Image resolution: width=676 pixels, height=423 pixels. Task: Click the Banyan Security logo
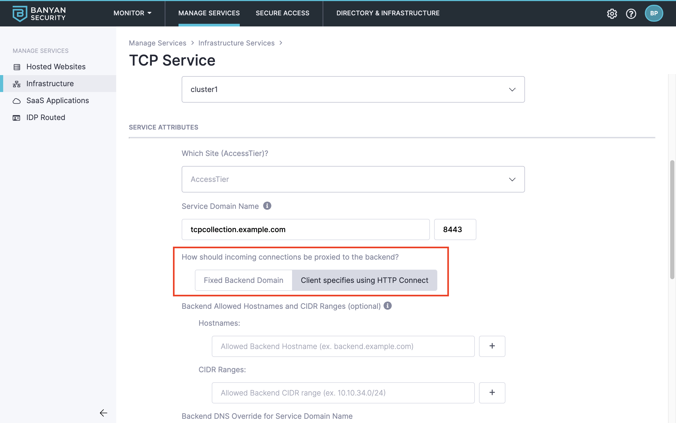click(x=39, y=13)
